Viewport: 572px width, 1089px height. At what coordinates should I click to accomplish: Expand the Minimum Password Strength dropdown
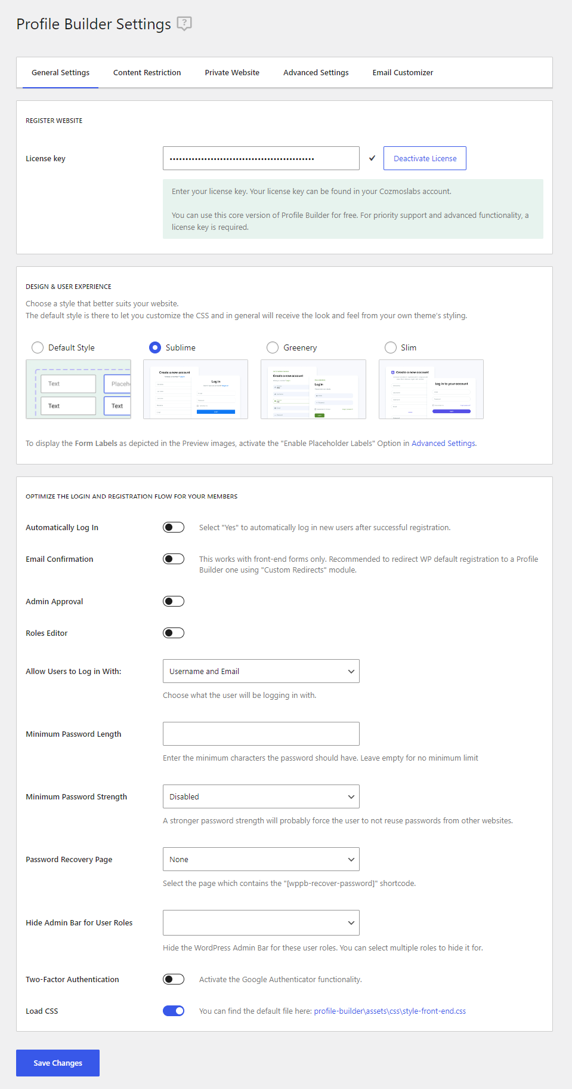coord(261,796)
